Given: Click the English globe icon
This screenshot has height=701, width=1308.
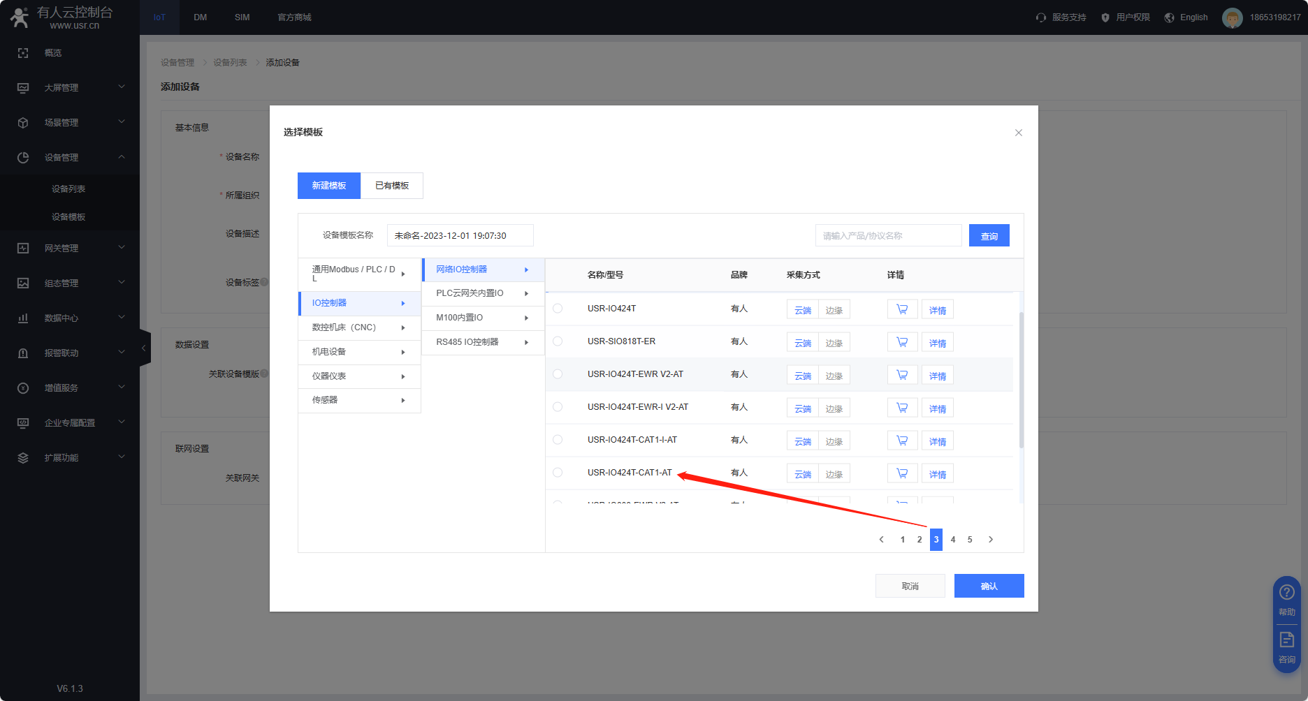Looking at the screenshot, I should (x=1170, y=17).
